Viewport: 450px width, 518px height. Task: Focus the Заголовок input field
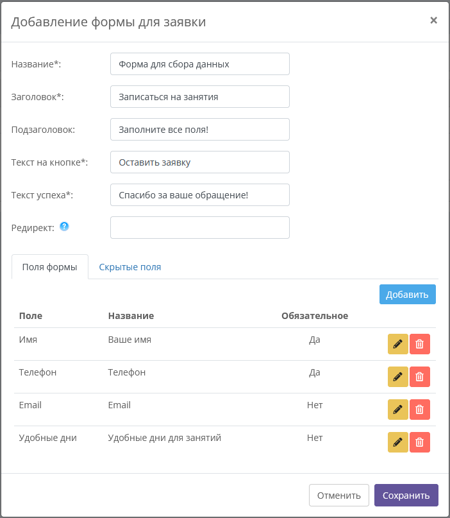[x=200, y=97]
